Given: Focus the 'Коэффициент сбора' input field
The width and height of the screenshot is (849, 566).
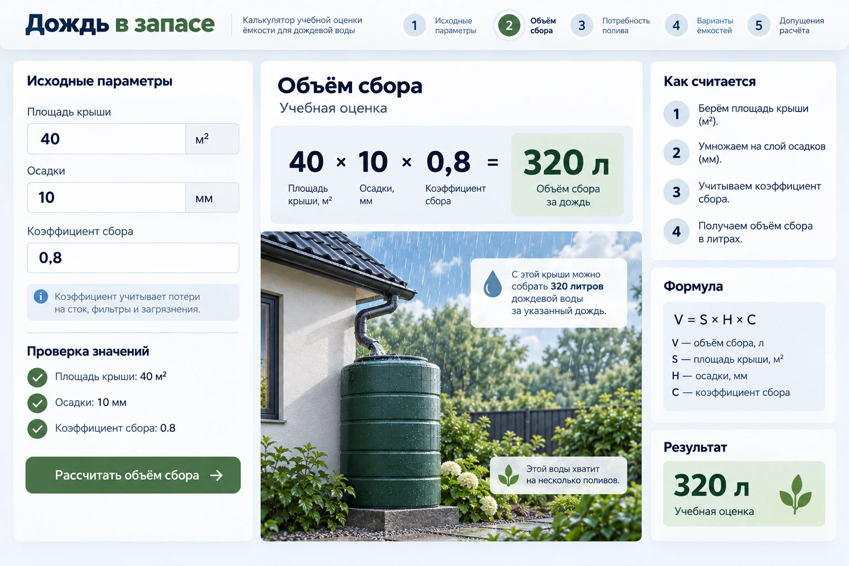Looking at the screenshot, I should point(133,258).
